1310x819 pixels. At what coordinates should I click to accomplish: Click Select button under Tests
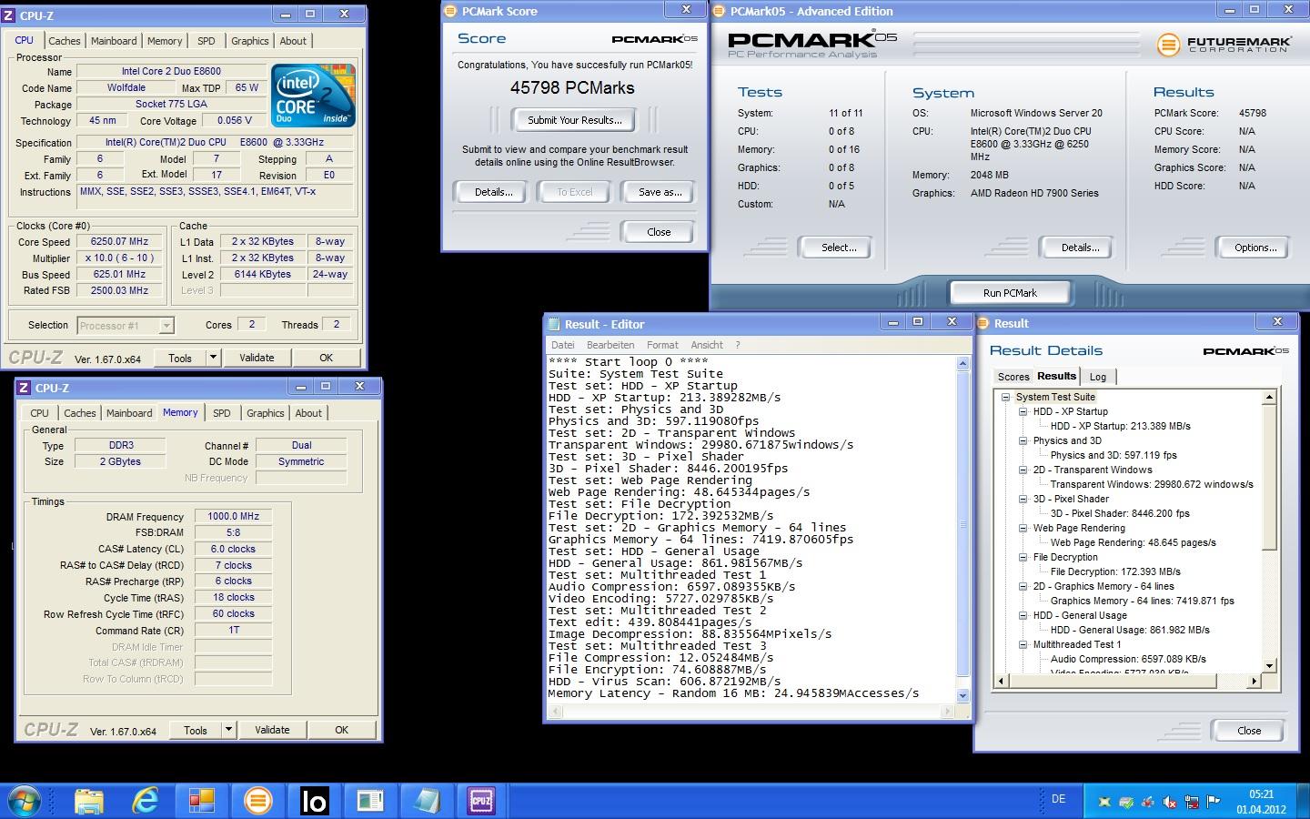838,248
